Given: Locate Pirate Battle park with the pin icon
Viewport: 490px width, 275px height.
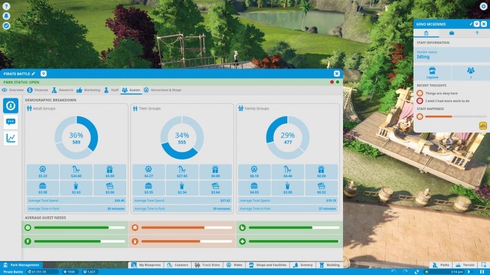Looking at the screenshot, I should [43, 73].
